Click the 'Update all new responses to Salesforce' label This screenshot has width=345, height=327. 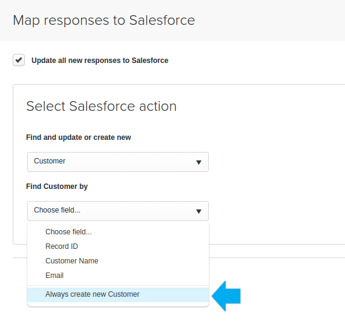[x=100, y=61]
